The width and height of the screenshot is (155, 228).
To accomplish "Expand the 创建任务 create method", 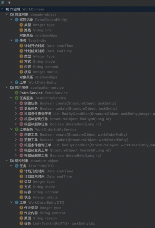I will click(16, 103).
